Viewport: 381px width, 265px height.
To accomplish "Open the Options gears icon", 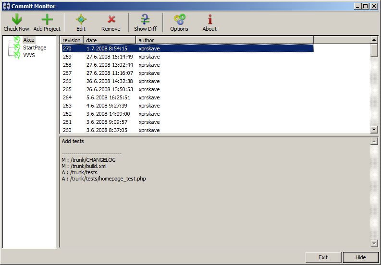I will point(179,19).
